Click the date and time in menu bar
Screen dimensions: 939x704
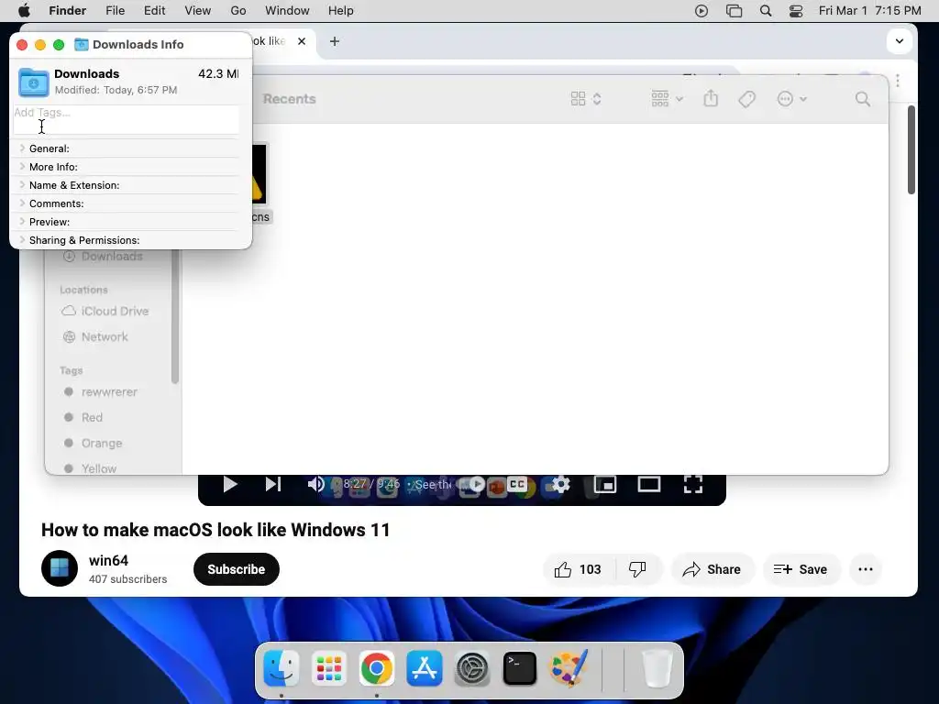point(869,11)
